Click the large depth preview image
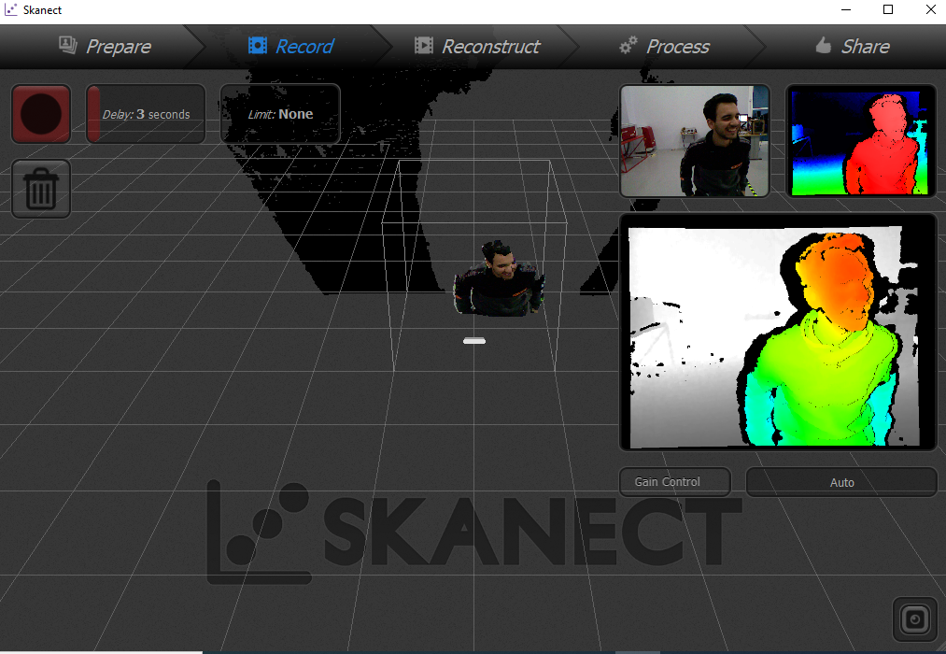 (x=778, y=332)
